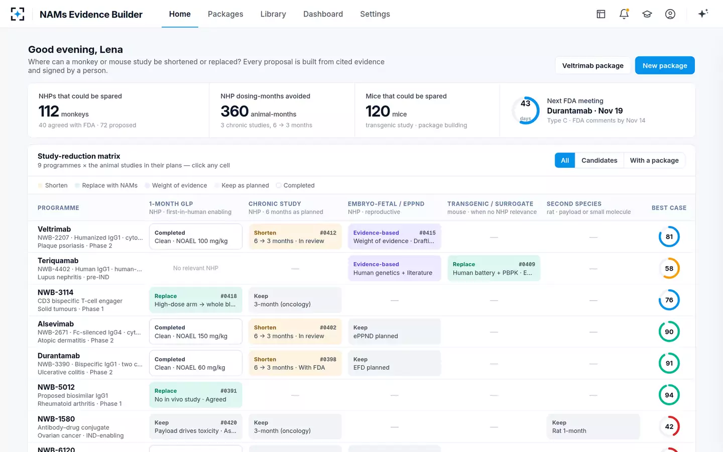Switch to the Library tab
The width and height of the screenshot is (723, 452).
273,14
